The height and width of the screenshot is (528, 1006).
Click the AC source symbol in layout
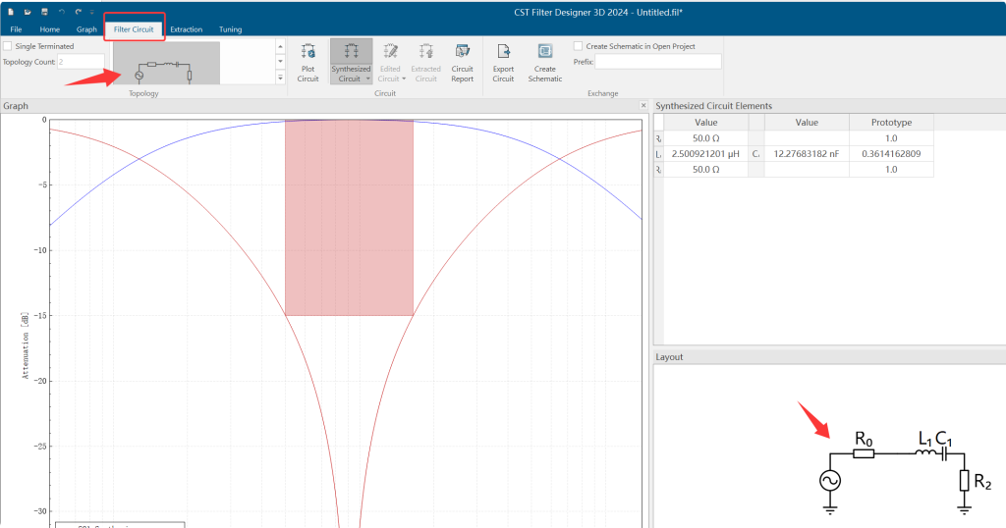coord(830,481)
